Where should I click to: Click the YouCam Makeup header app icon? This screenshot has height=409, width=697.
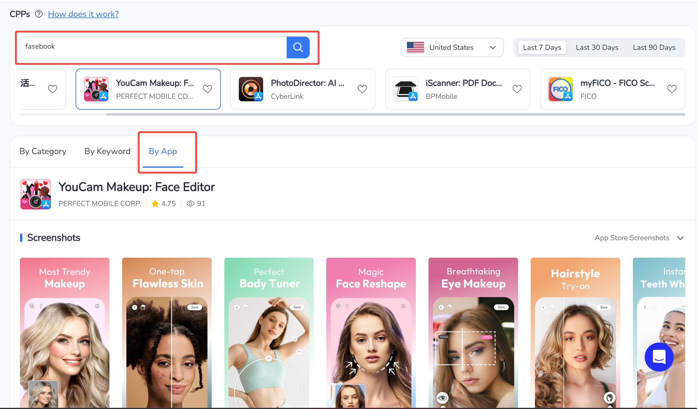click(x=36, y=194)
